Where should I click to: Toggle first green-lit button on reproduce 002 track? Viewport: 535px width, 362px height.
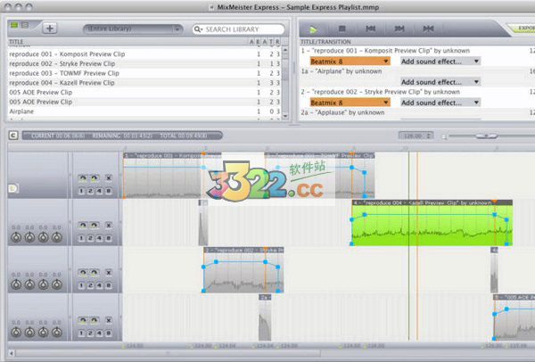(82, 272)
